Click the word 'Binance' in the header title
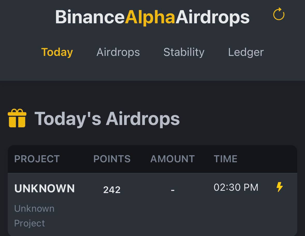The height and width of the screenshot is (236, 305). (90, 17)
